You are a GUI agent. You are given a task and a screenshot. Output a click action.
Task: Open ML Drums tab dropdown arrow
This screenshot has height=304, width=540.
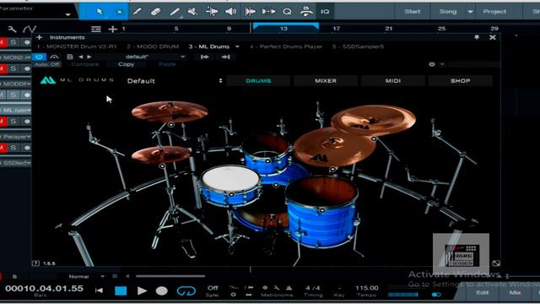(237, 46)
